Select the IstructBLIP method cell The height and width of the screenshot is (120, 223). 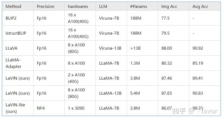pos(16,33)
